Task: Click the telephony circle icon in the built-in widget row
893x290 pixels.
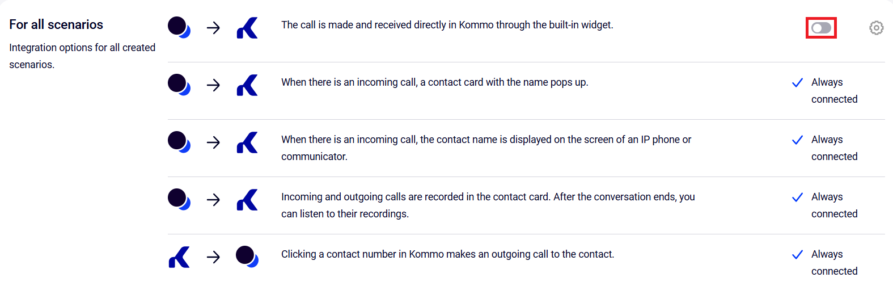Action: tap(179, 27)
